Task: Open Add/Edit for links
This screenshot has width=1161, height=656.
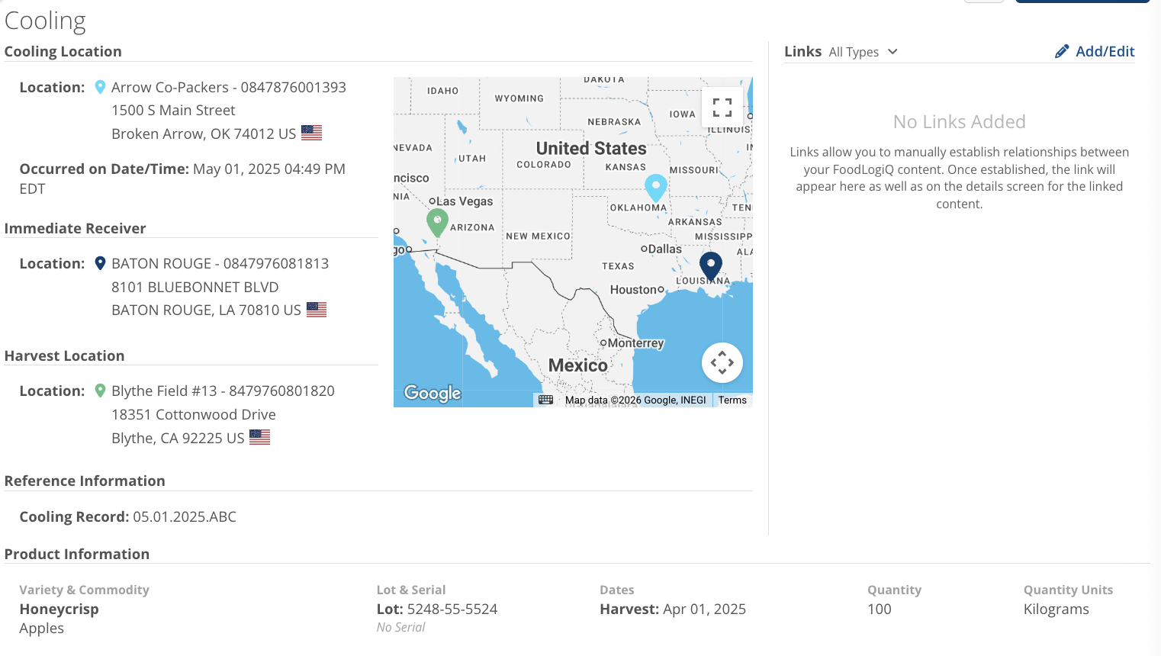Action: (1095, 52)
